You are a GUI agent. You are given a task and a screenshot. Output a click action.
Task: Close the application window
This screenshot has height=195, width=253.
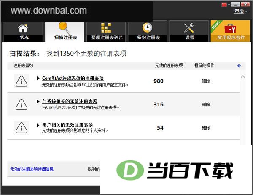click(245, 4)
